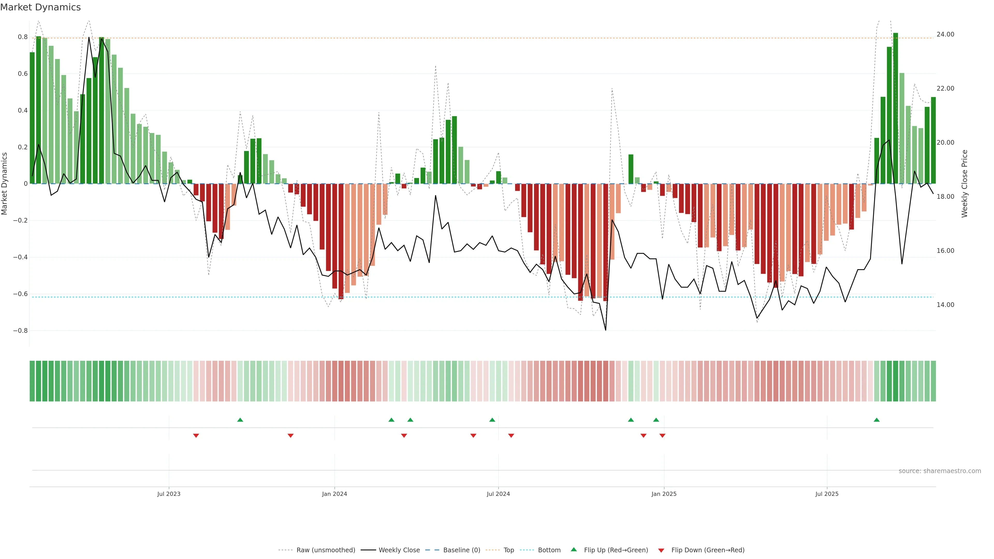Viewport: 994px width, 559px height.
Task: Click the first green flip-up triangle after Jul 2023
Action: 240,420
